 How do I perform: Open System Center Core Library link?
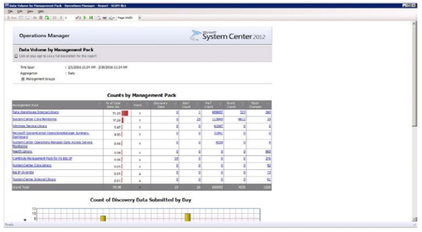click(31, 166)
